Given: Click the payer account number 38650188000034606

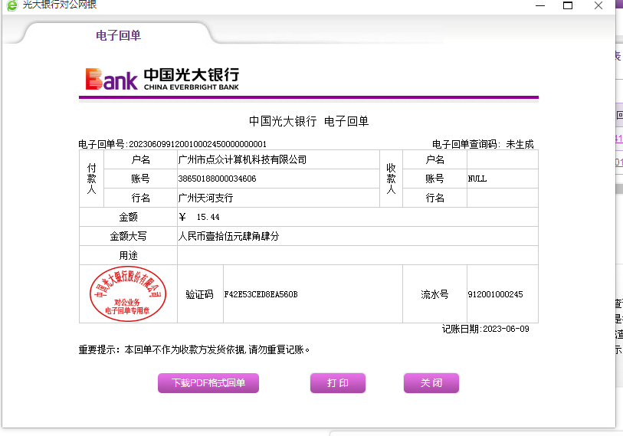Looking at the screenshot, I should (x=217, y=179).
